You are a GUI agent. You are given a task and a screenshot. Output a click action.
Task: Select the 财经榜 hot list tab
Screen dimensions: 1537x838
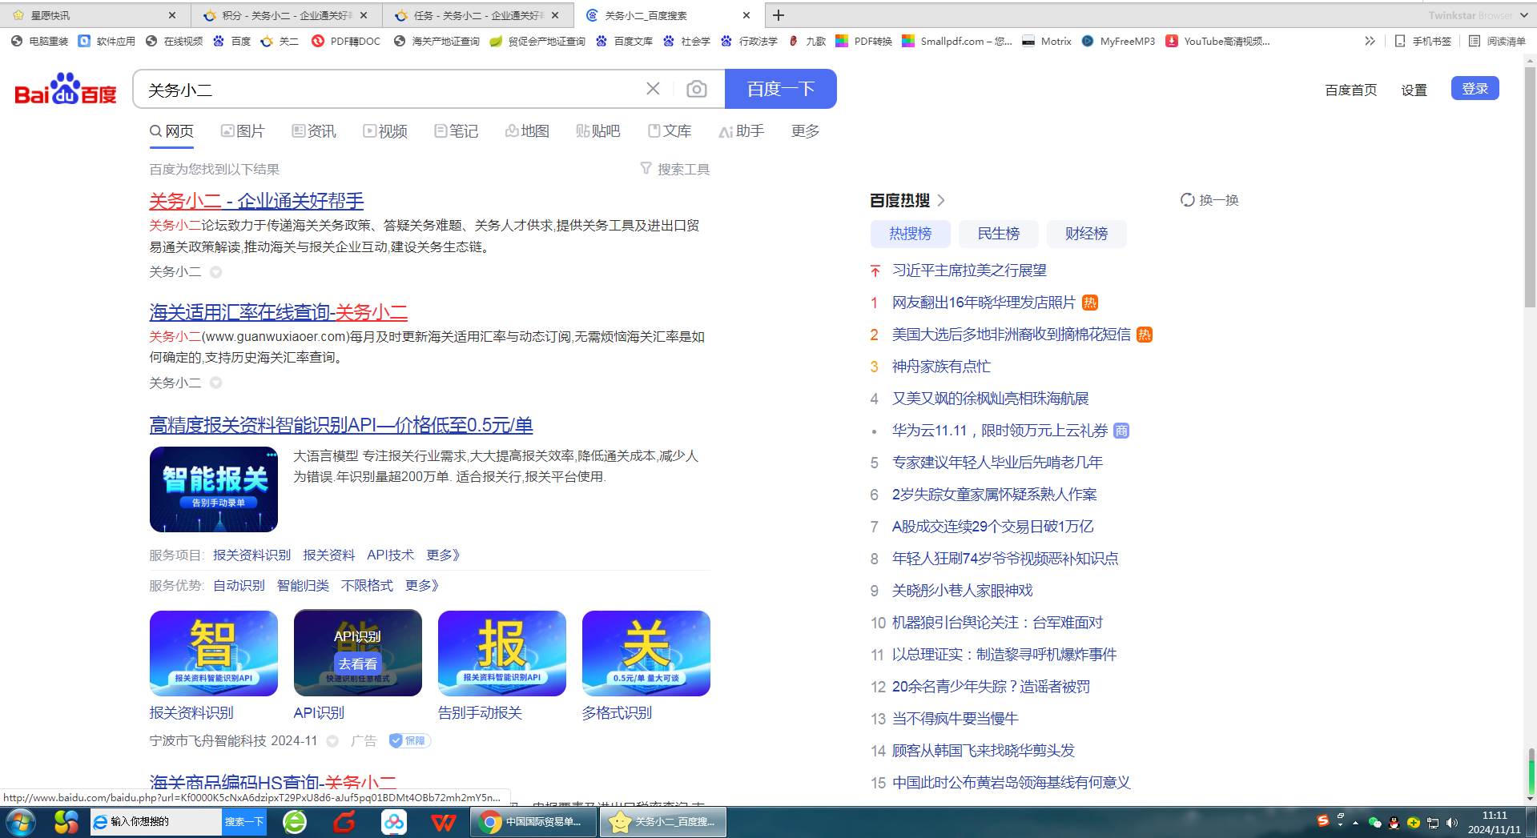coord(1086,234)
